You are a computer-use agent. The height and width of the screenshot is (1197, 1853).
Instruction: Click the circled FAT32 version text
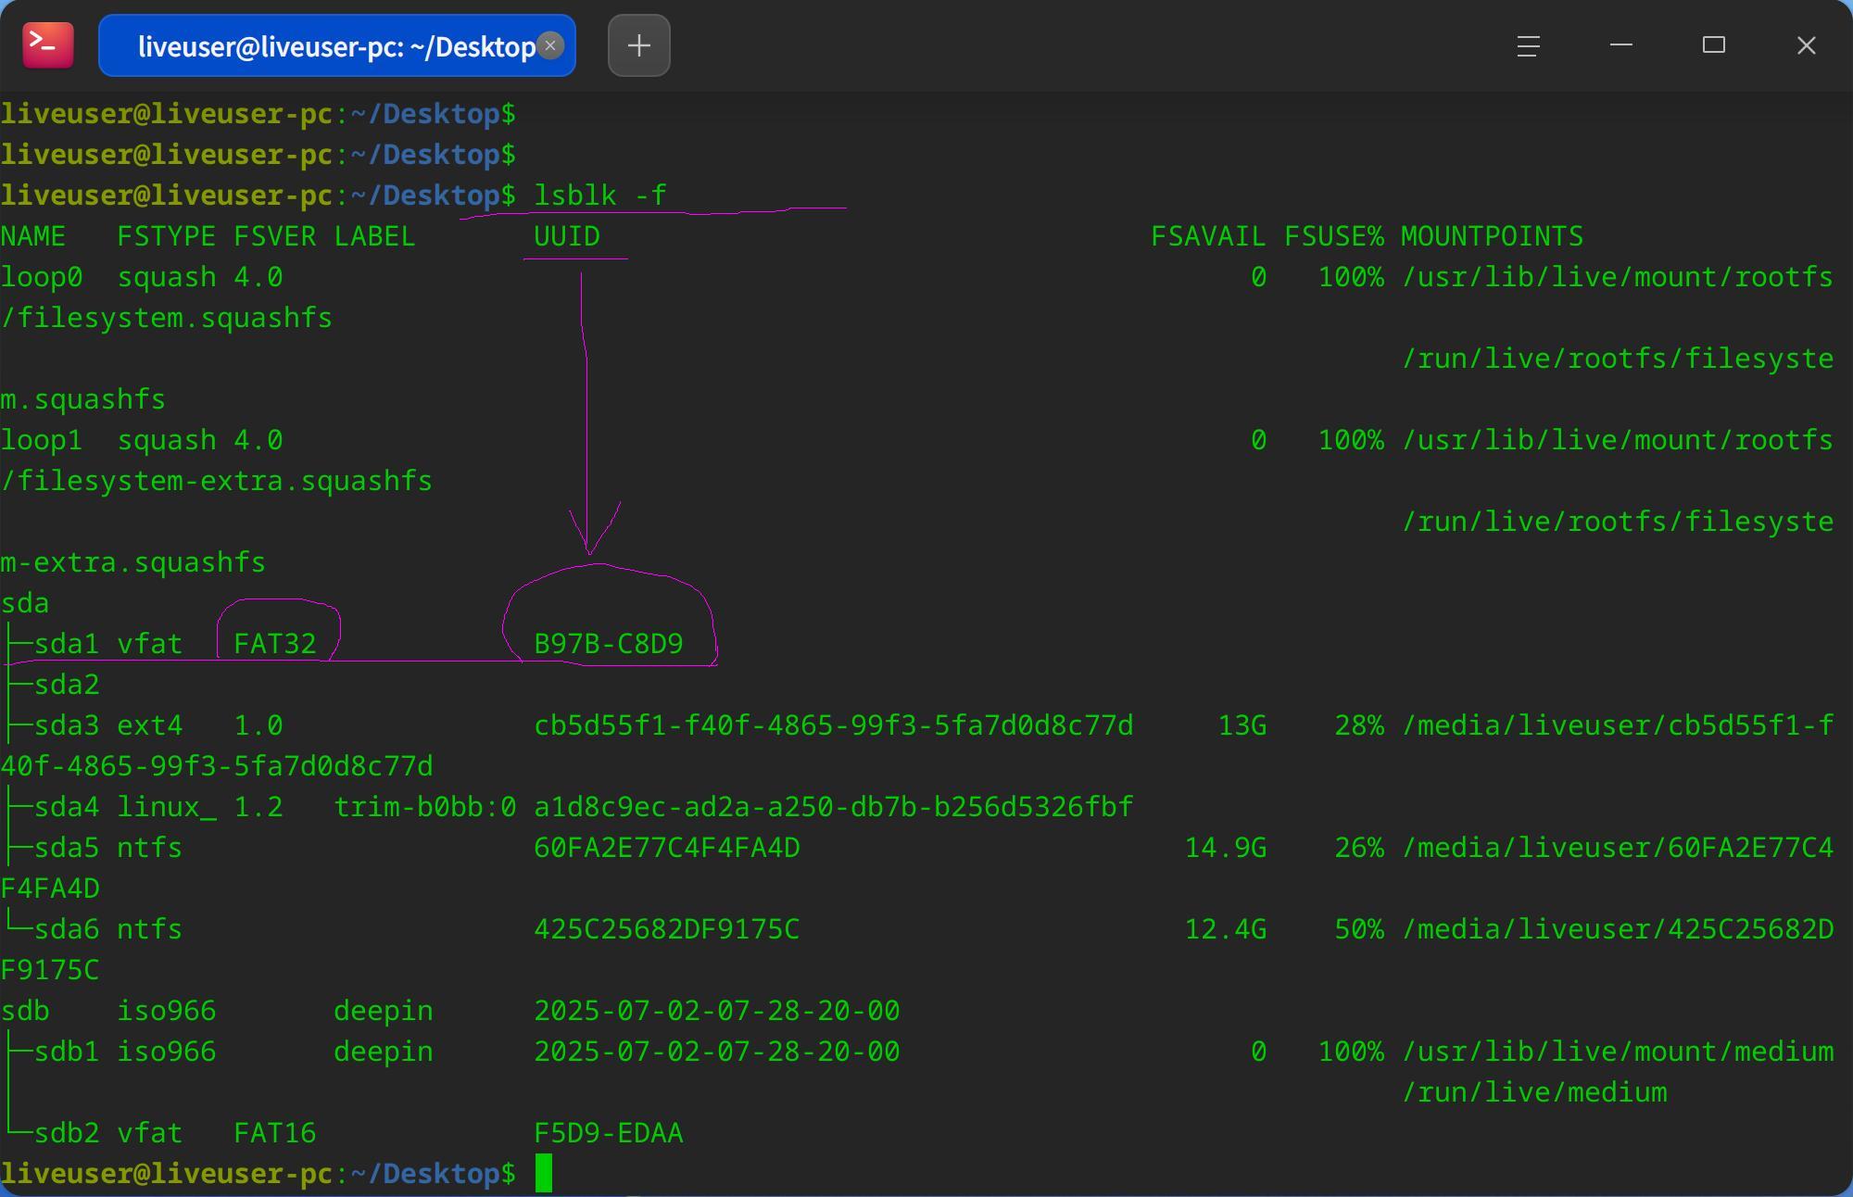click(274, 644)
